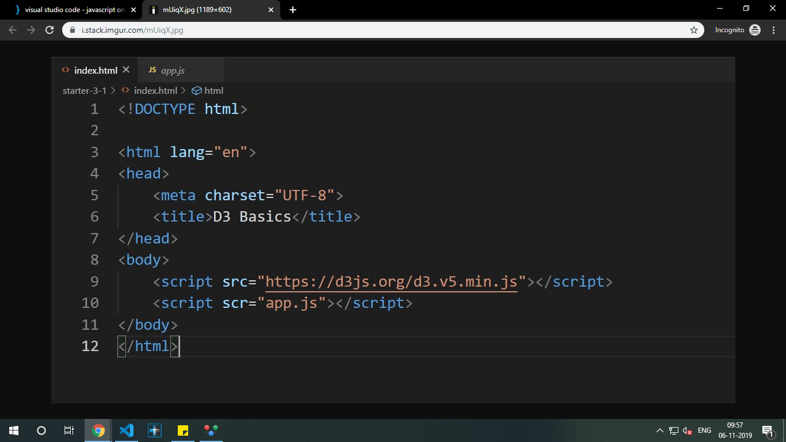
Task: Close the index.html editor tab
Action: point(126,70)
